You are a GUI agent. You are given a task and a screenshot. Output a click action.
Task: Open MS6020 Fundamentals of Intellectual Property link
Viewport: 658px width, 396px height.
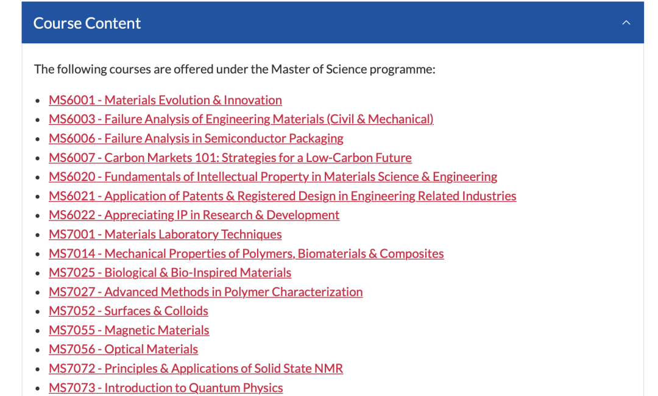point(273,177)
